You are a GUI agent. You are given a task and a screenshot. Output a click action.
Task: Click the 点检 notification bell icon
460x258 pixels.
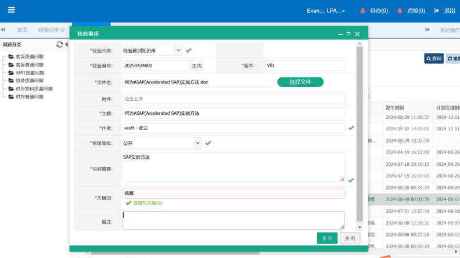pyautogui.click(x=400, y=11)
